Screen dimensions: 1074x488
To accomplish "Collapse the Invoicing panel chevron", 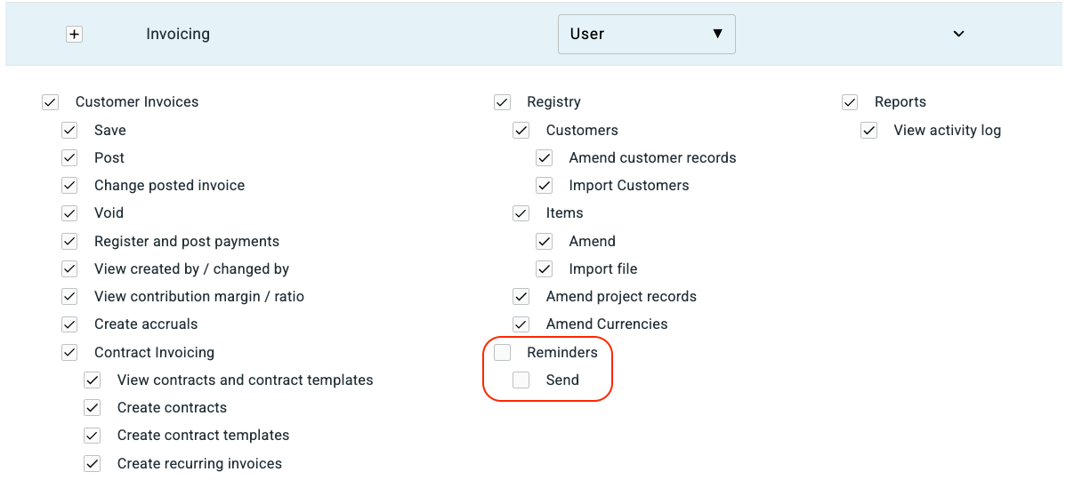I will coord(958,35).
